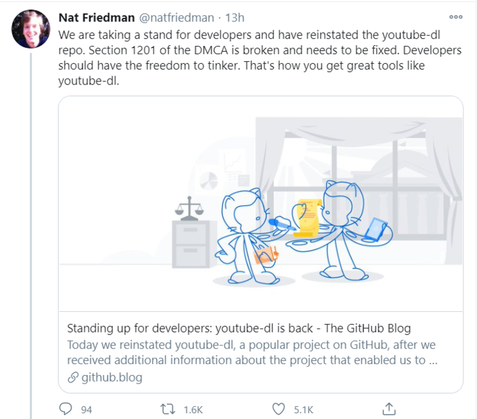Open the 13h timestamp link
The width and height of the screenshot is (477, 419).
(x=235, y=17)
